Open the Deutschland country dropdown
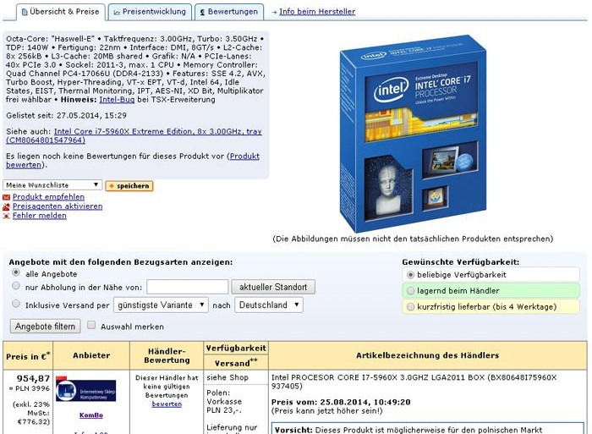Screen dimensions: 592x434 (x=269, y=305)
